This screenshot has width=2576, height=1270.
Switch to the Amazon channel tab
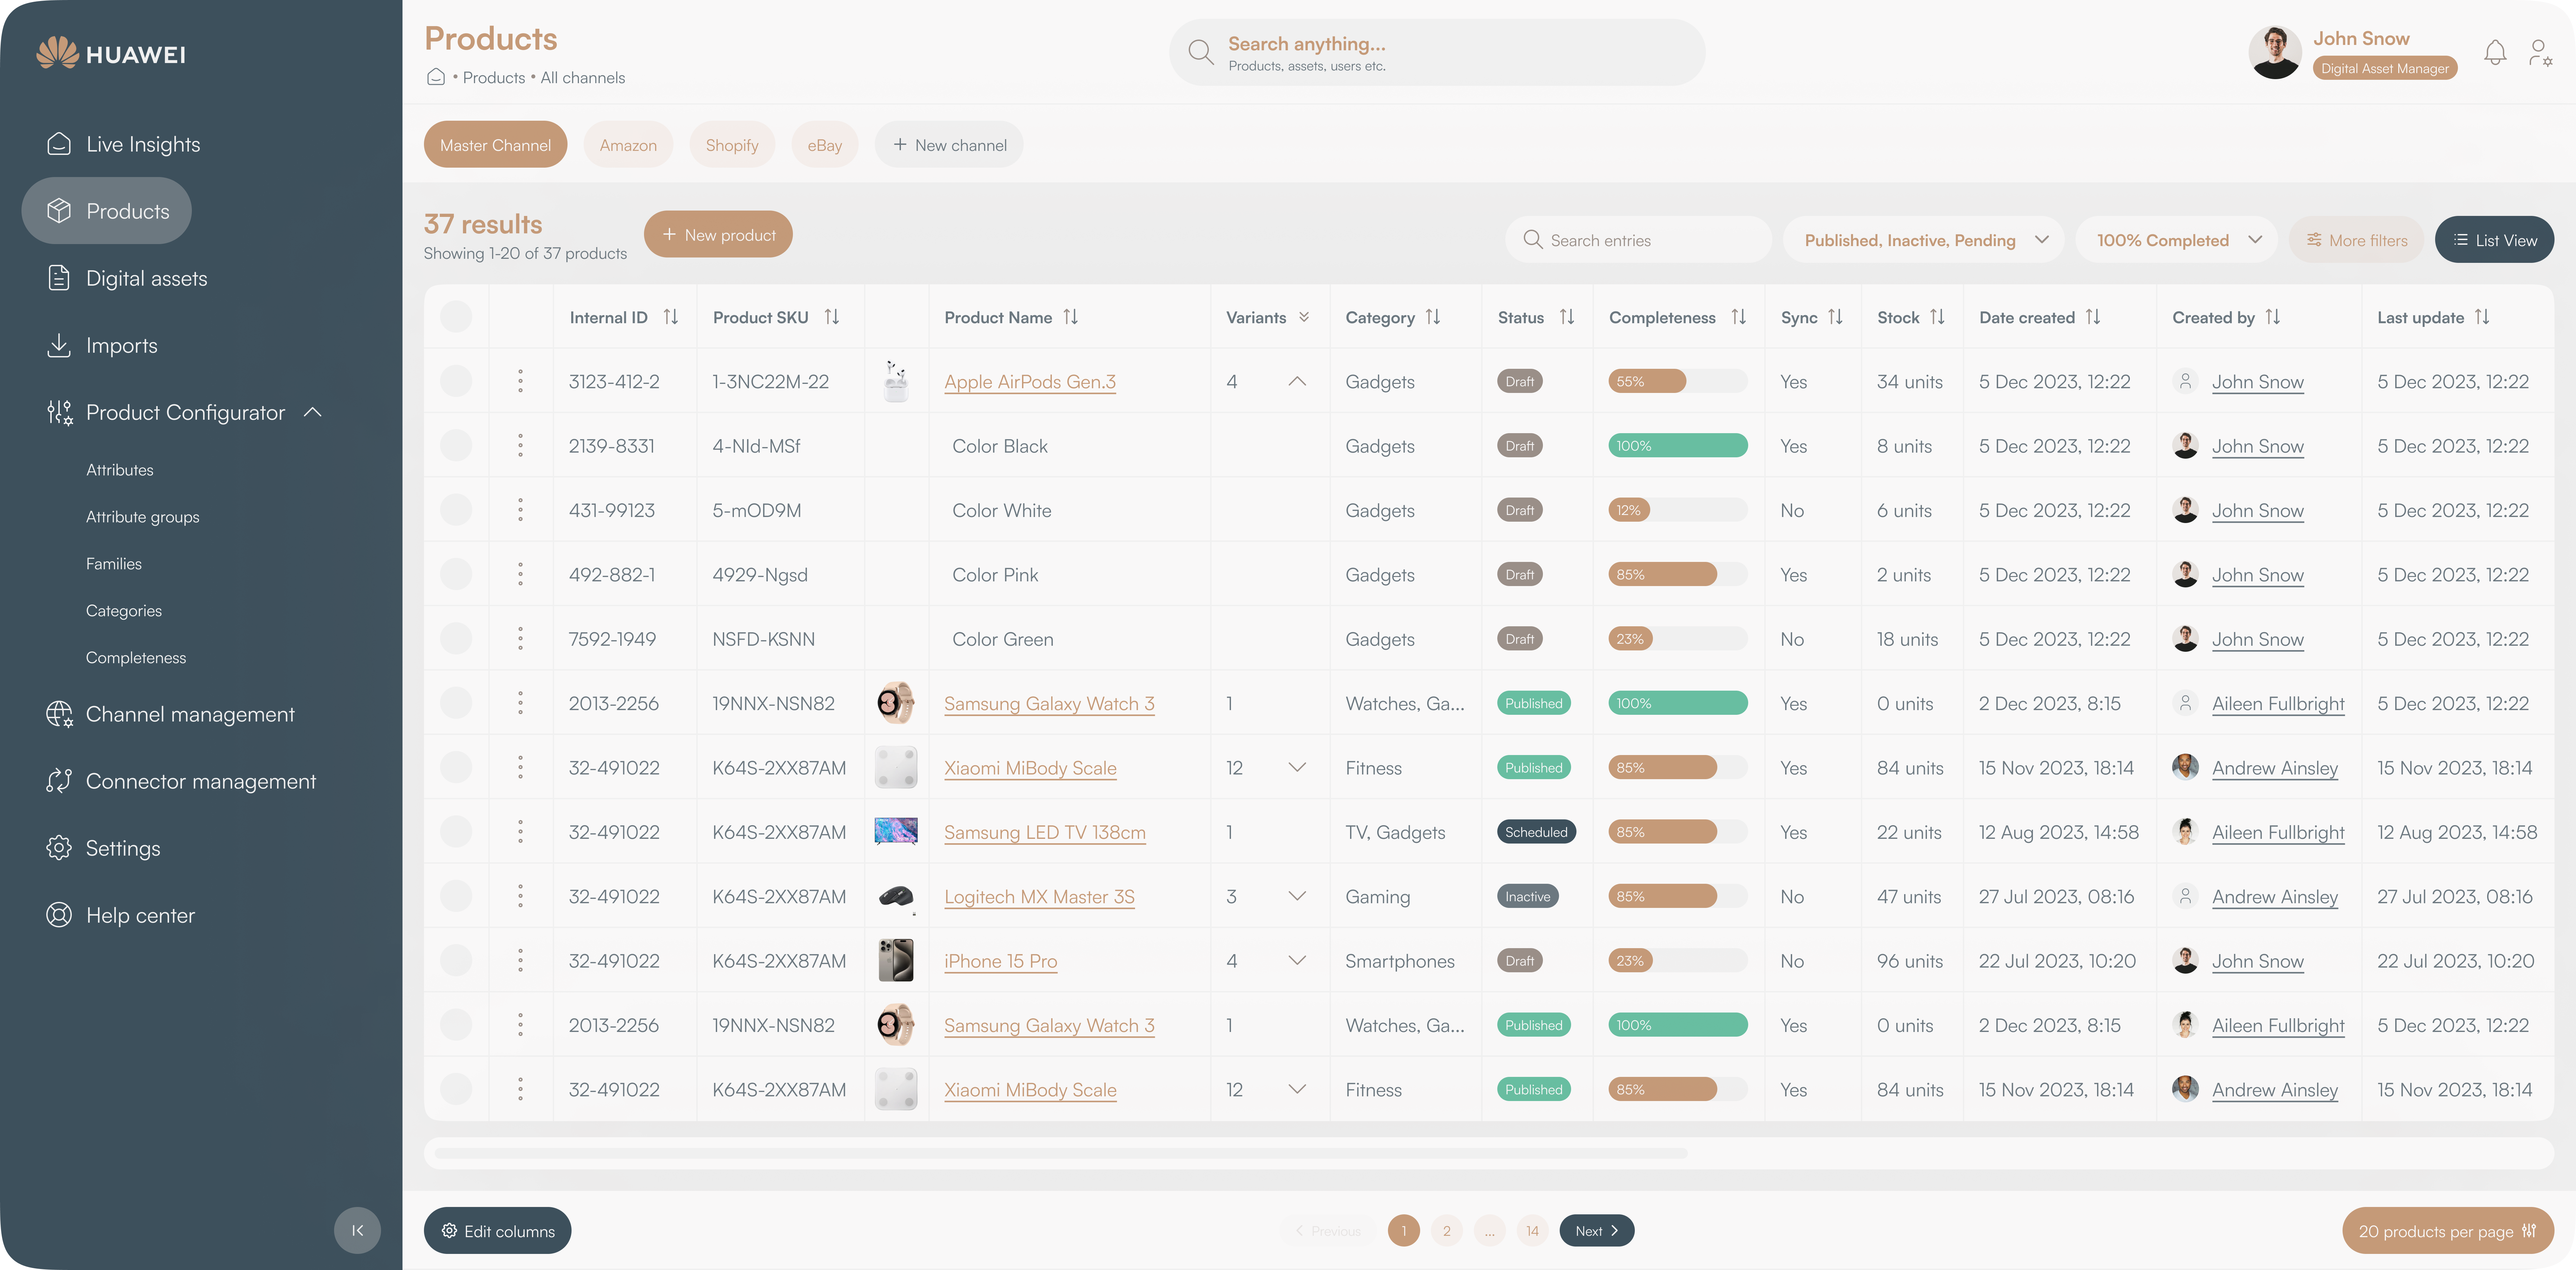pos(628,145)
